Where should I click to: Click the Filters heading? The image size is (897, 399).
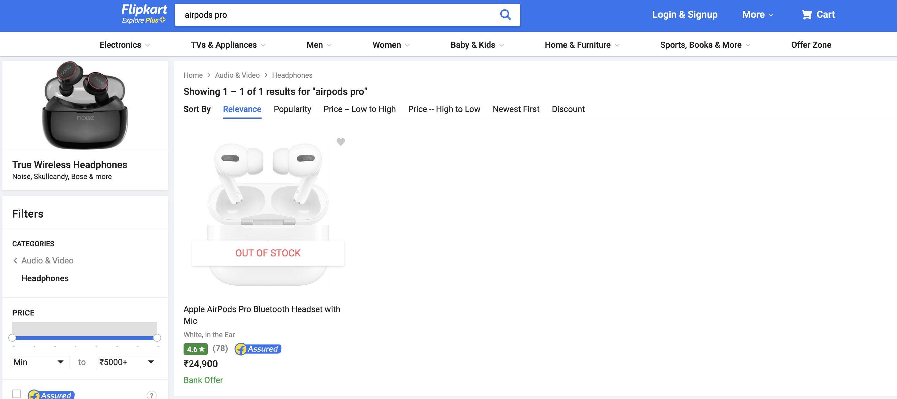click(x=28, y=214)
